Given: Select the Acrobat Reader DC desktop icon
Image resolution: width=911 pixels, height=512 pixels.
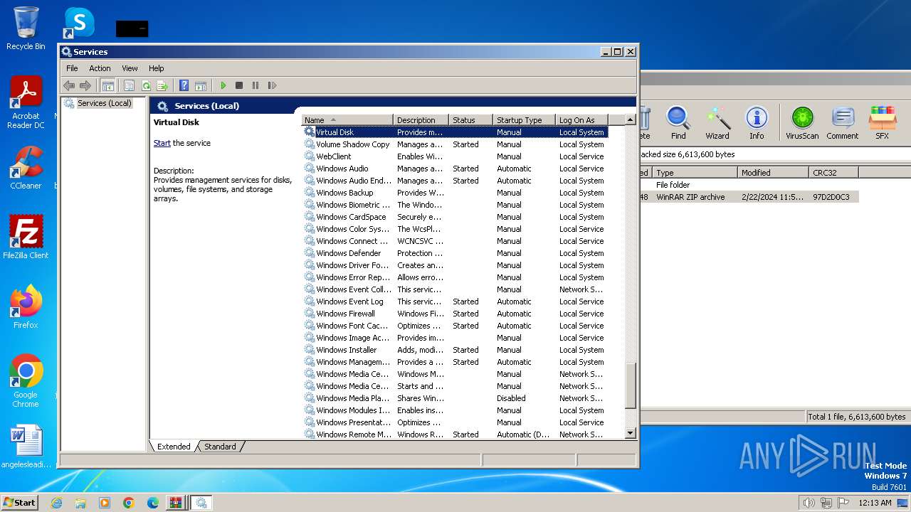Looking at the screenshot, I should [x=26, y=102].
